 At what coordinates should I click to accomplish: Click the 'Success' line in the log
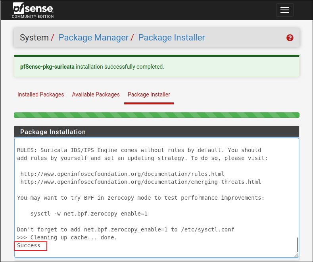pos(29,245)
